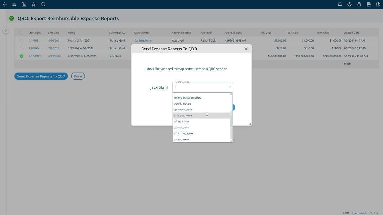Select the 4/1/2021 expense report row
Image resolution: width=383 pixels, height=215 pixels.
21,40
